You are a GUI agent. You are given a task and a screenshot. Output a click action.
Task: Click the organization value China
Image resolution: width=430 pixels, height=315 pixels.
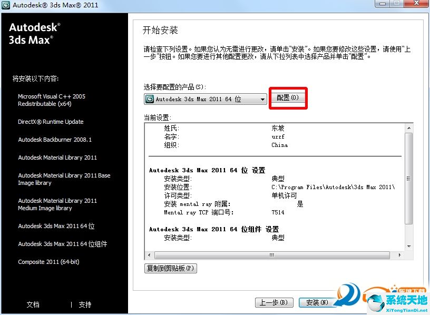pos(279,145)
